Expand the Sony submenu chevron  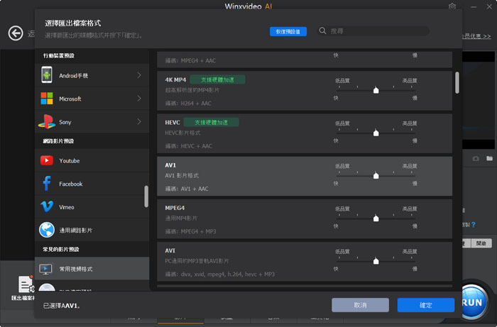138,122
